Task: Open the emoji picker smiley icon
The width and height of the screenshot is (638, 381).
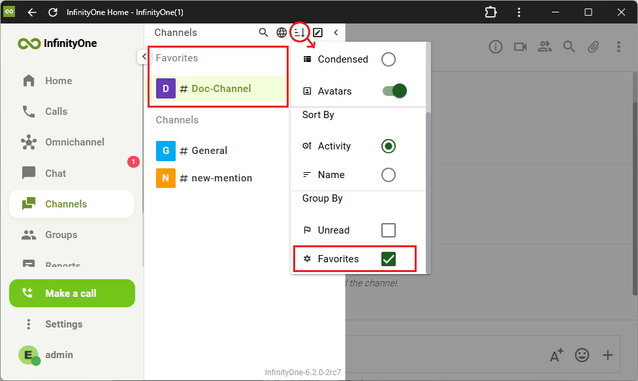Action: [x=582, y=355]
